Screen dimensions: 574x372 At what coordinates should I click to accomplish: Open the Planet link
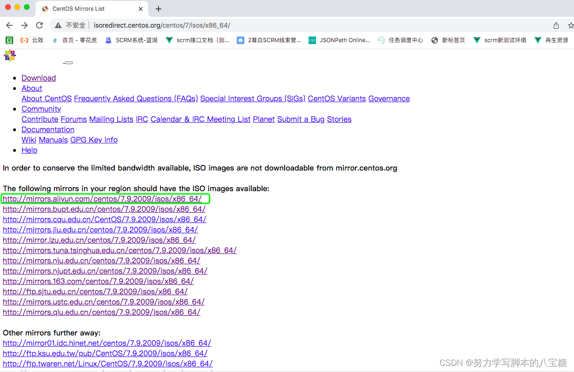(x=264, y=119)
